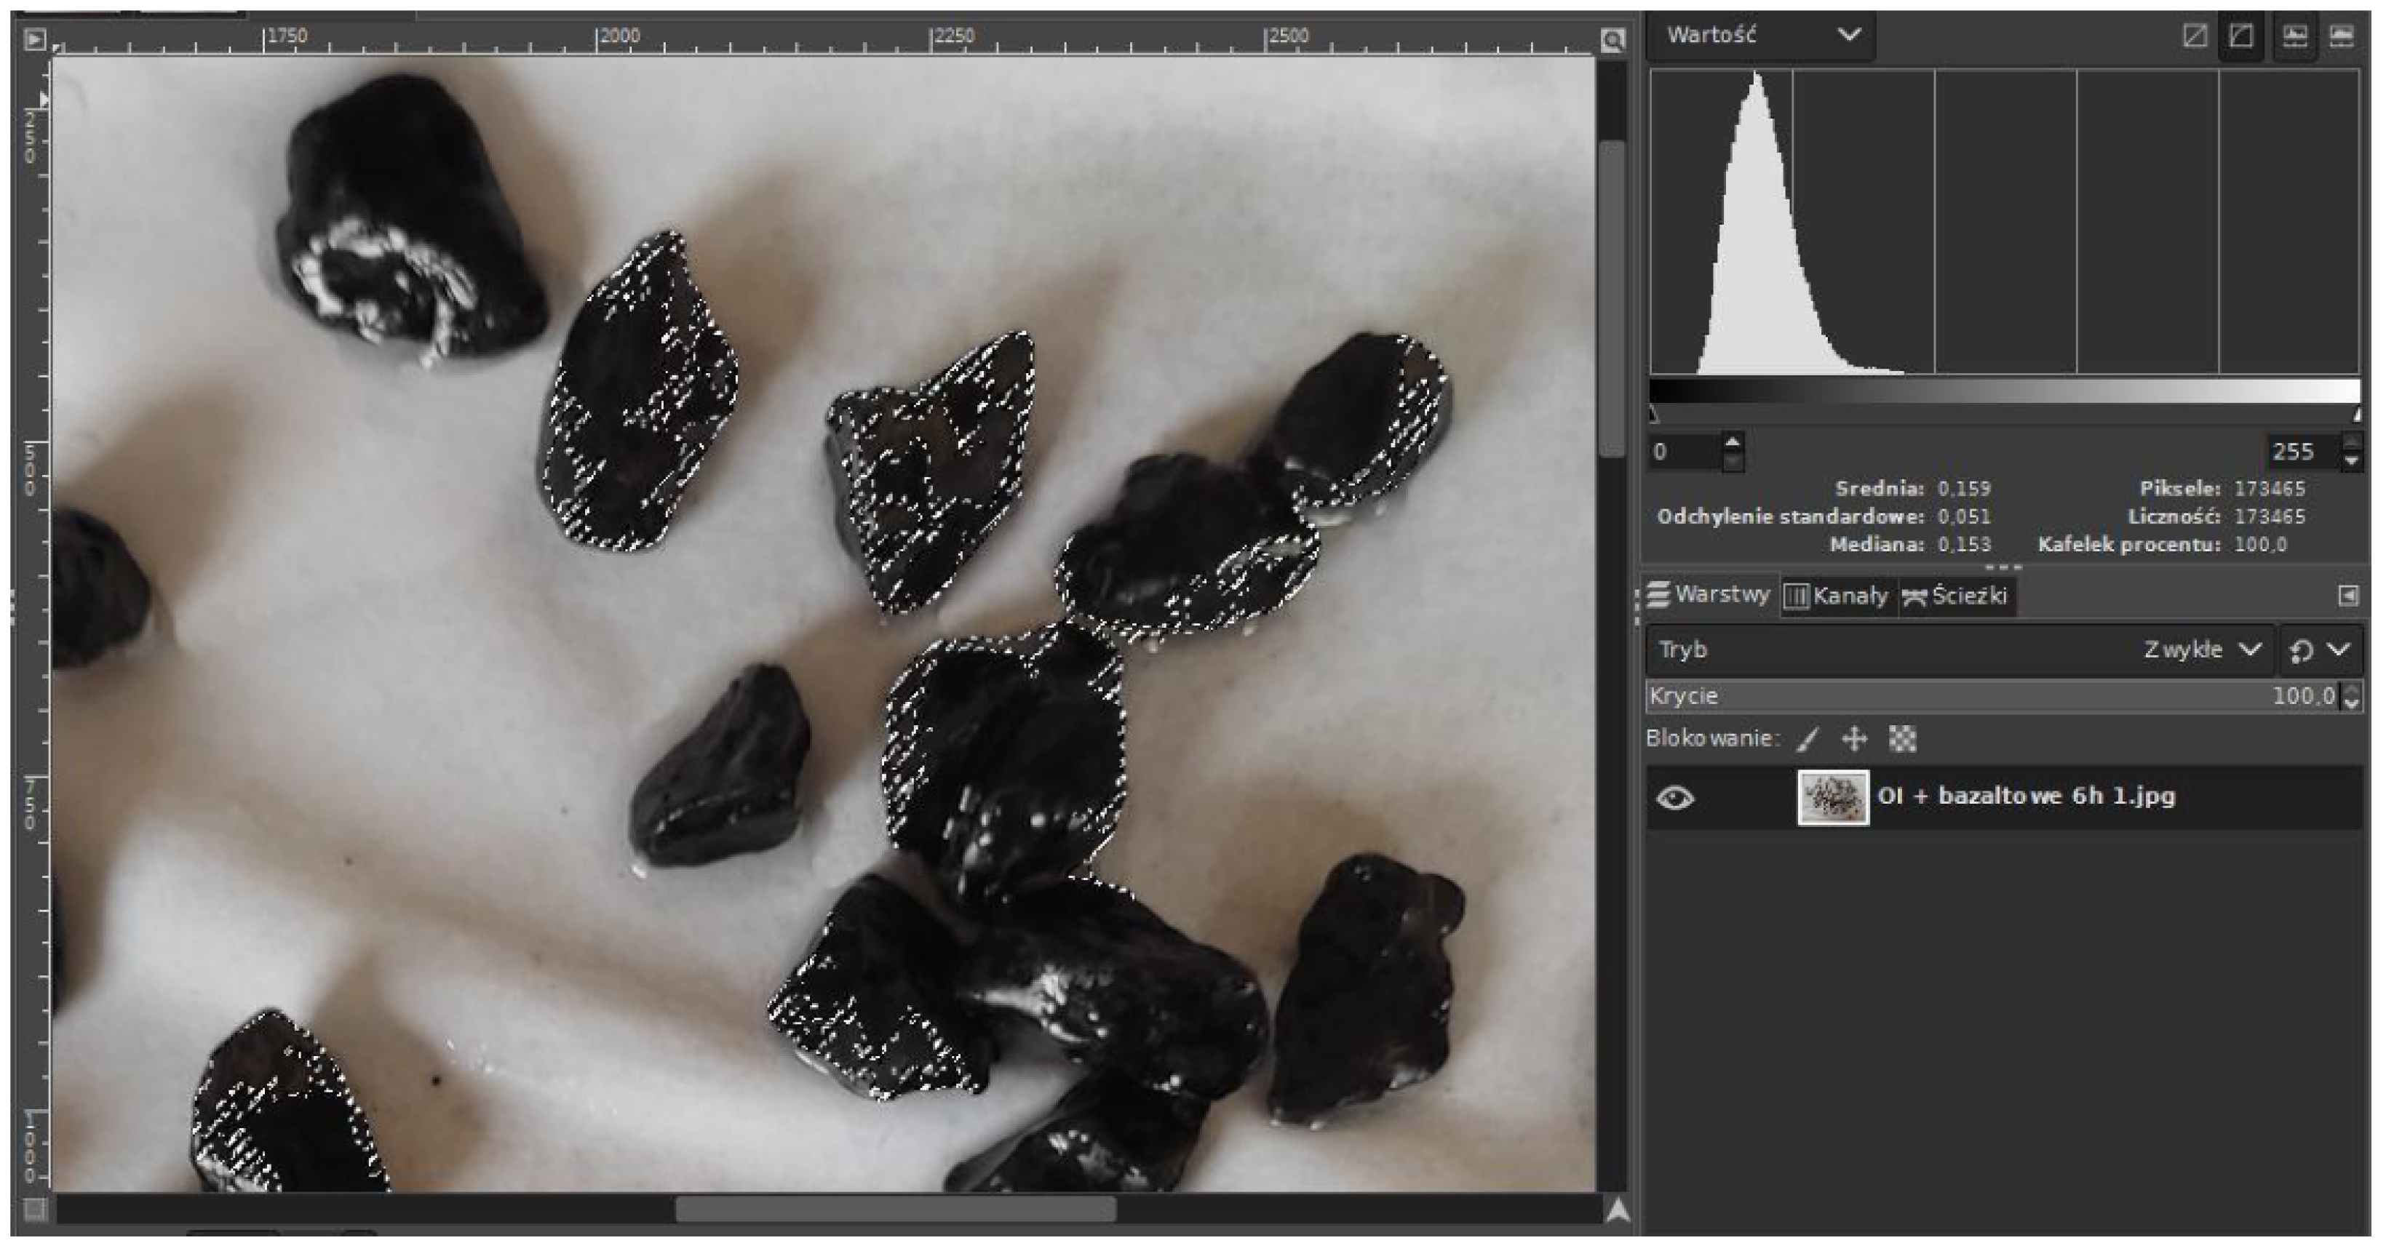2386x1251 pixels.
Task: Click the Ol + bazaltowe layer thumbnail
Action: tap(1832, 797)
